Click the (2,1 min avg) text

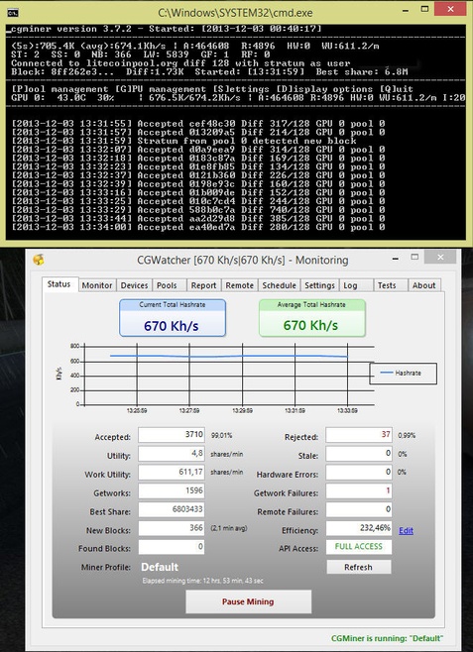pos(229,528)
